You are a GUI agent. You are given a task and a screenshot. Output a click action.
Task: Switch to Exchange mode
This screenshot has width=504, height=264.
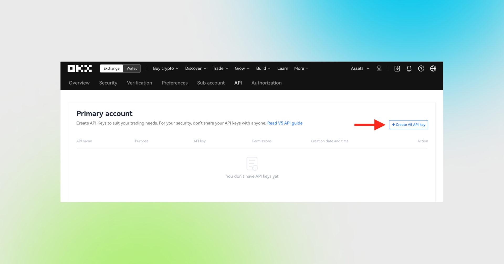coord(111,68)
